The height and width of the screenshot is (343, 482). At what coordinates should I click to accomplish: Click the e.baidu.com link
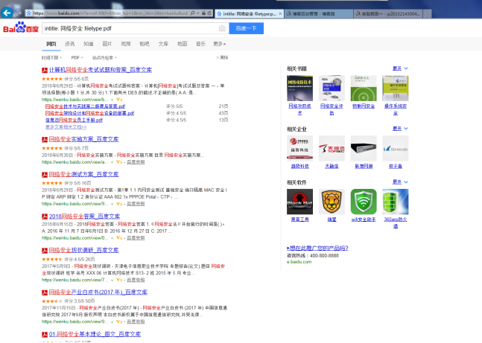[299, 262]
